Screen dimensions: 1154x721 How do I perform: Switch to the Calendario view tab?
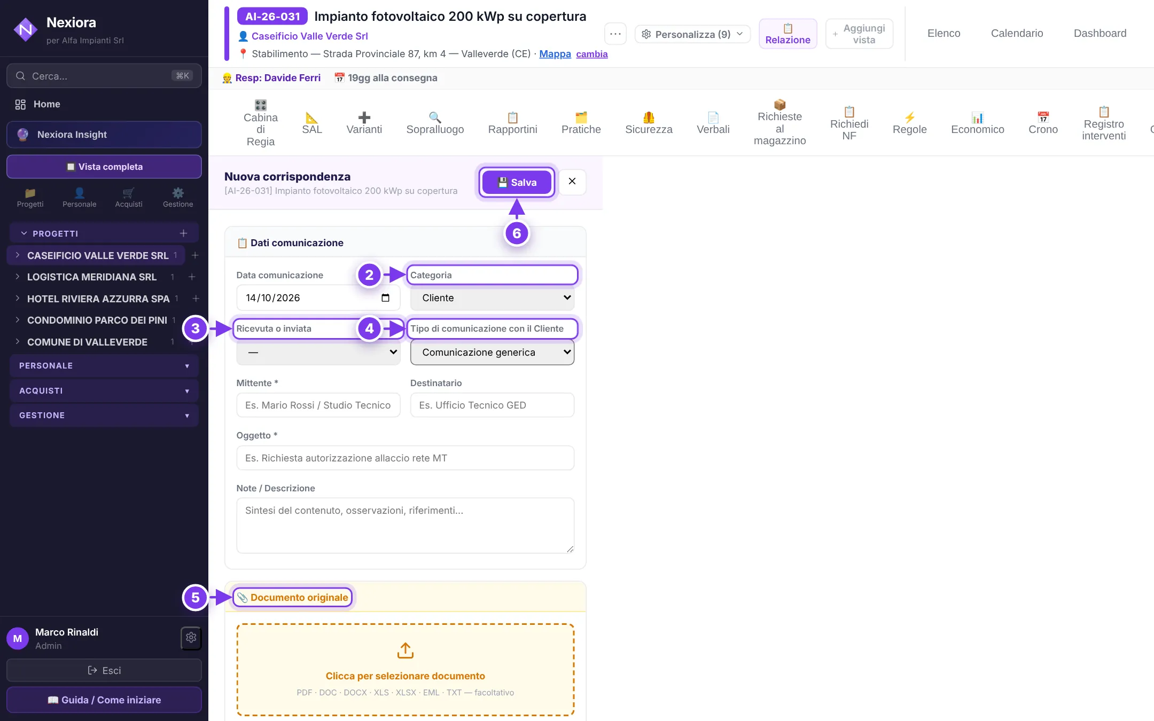(1017, 33)
